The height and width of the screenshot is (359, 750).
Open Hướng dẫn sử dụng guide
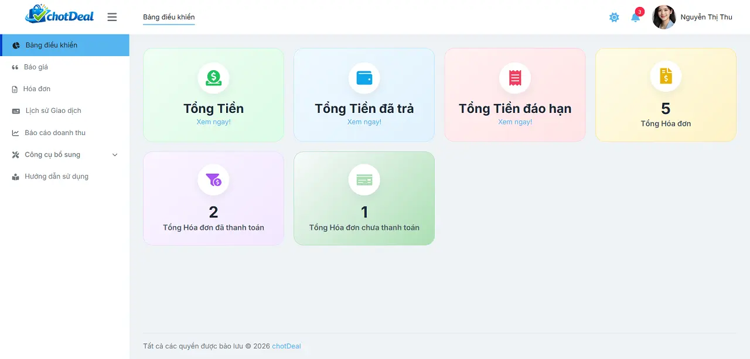point(55,176)
